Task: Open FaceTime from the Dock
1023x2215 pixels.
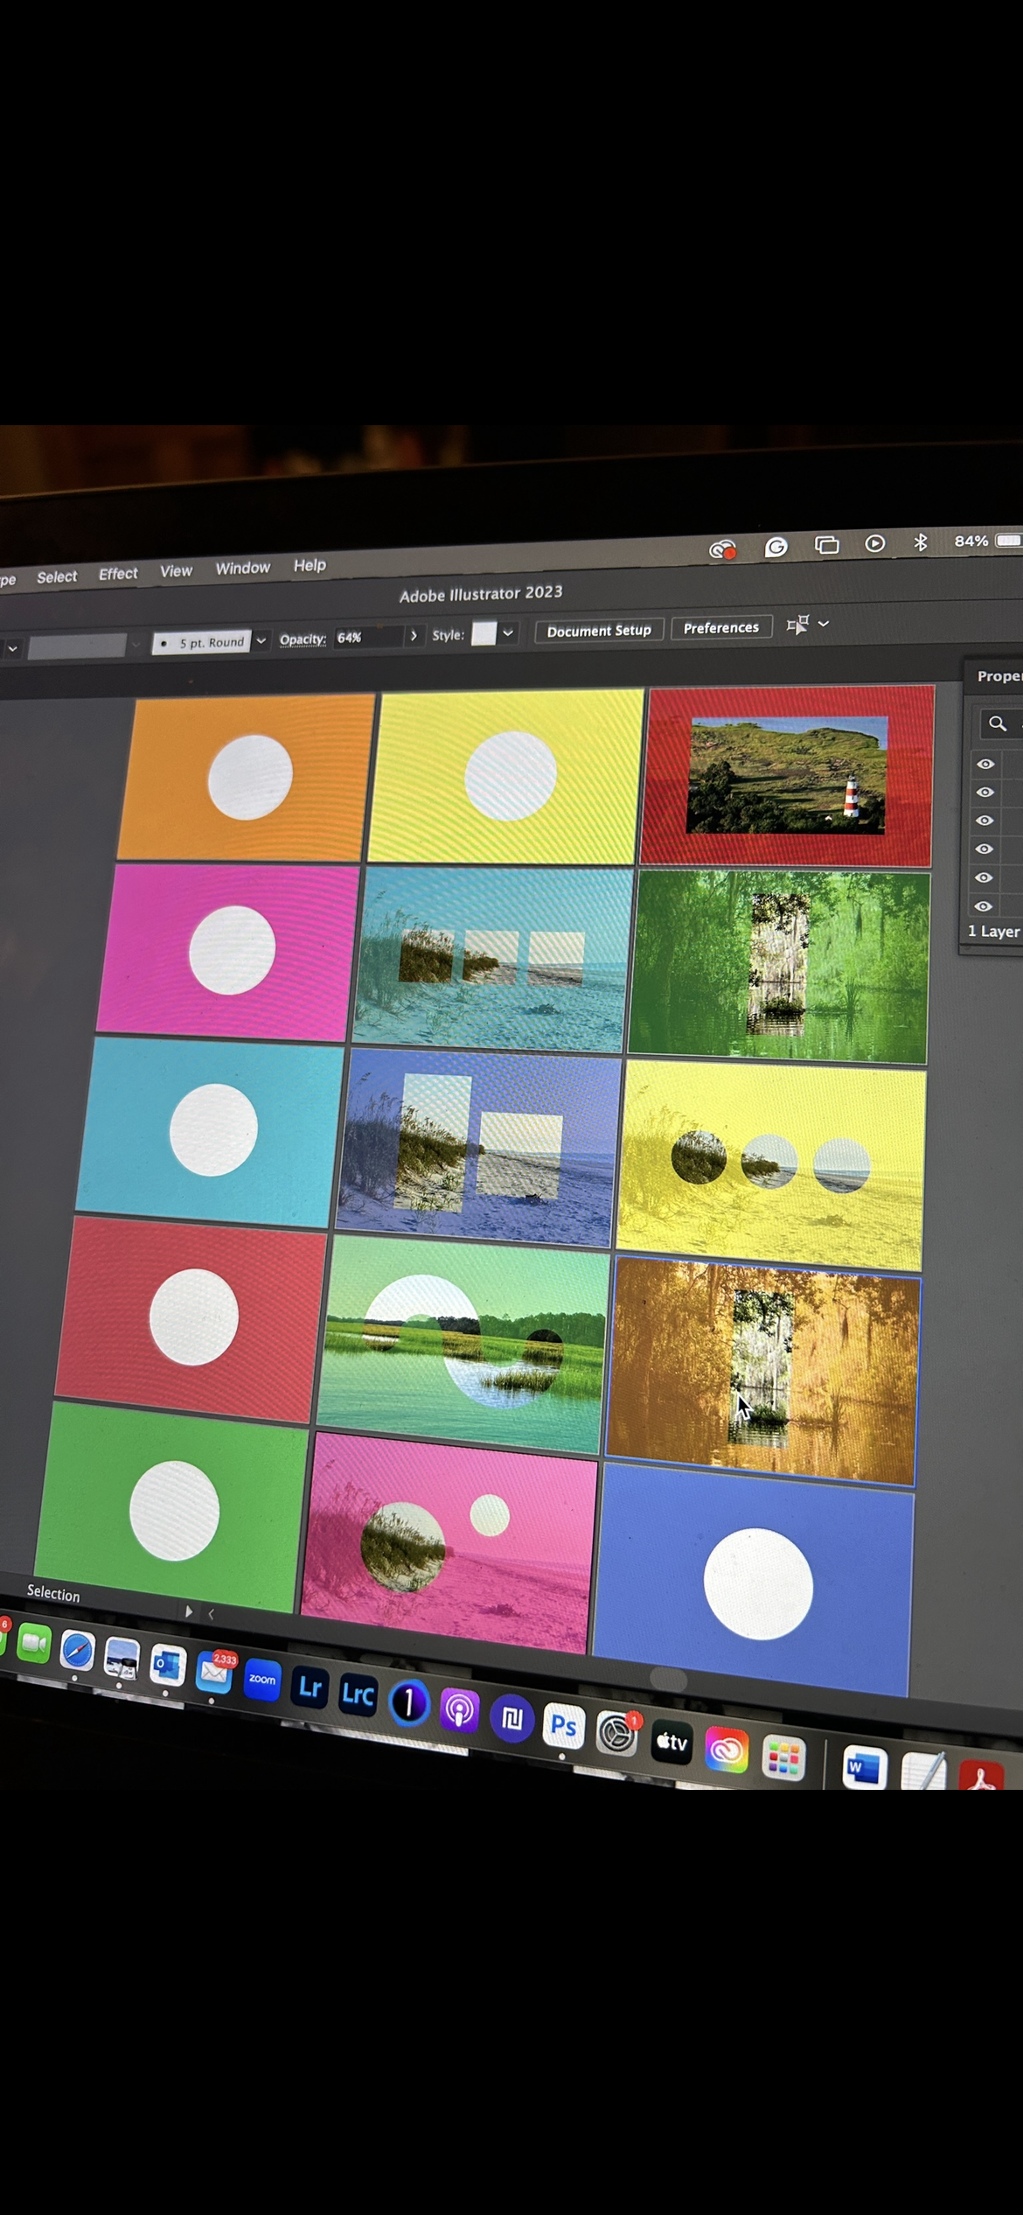Action: tap(33, 1644)
